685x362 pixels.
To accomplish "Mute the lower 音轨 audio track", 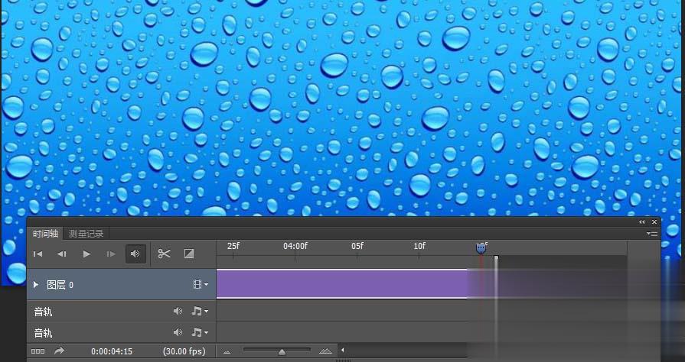I will [x=178, y=332].
